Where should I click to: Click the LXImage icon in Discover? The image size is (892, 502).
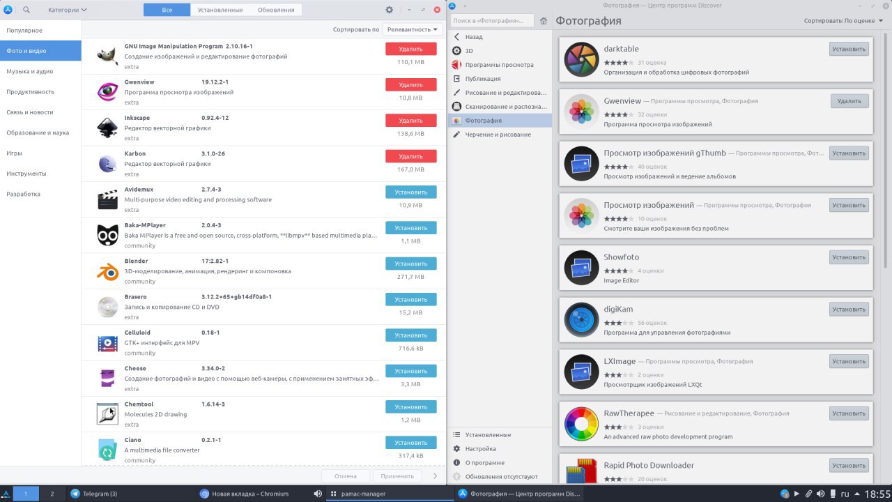coord(581,372)
